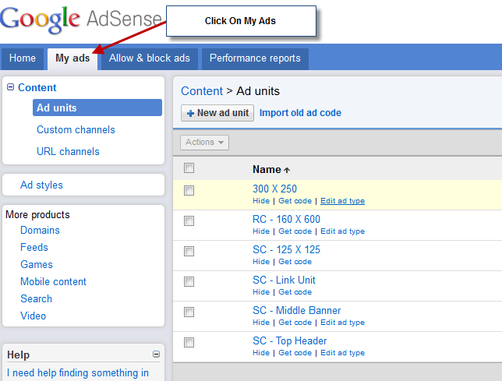Hide the SC - 125 X 125 unit
Viewport: 502px width, 381px height.
(261, 262)
